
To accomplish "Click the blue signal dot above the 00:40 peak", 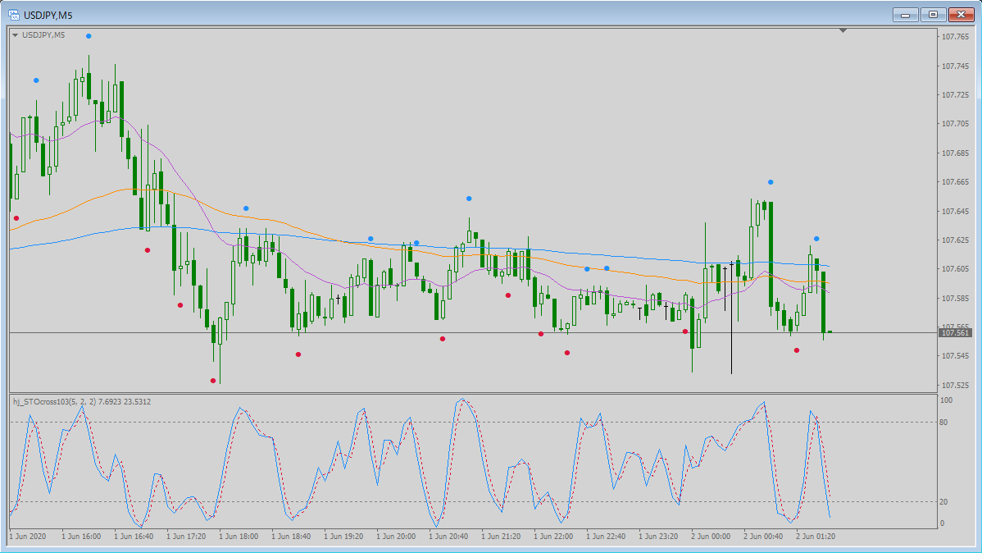I will click(x=771, y=182).
